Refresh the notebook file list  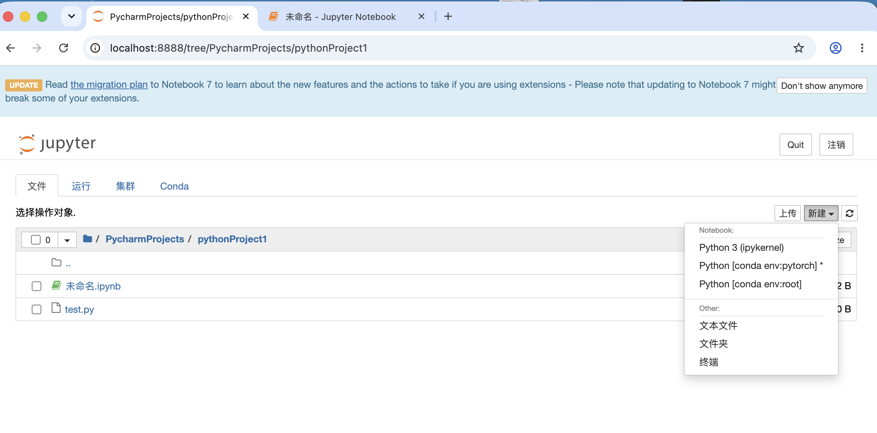[849, 213]
